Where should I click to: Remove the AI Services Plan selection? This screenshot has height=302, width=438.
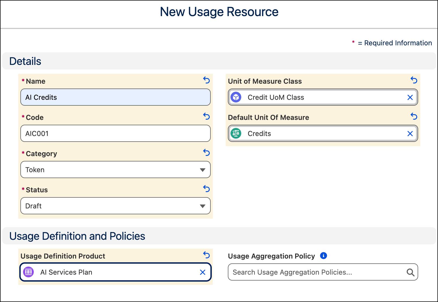point(203,272)
